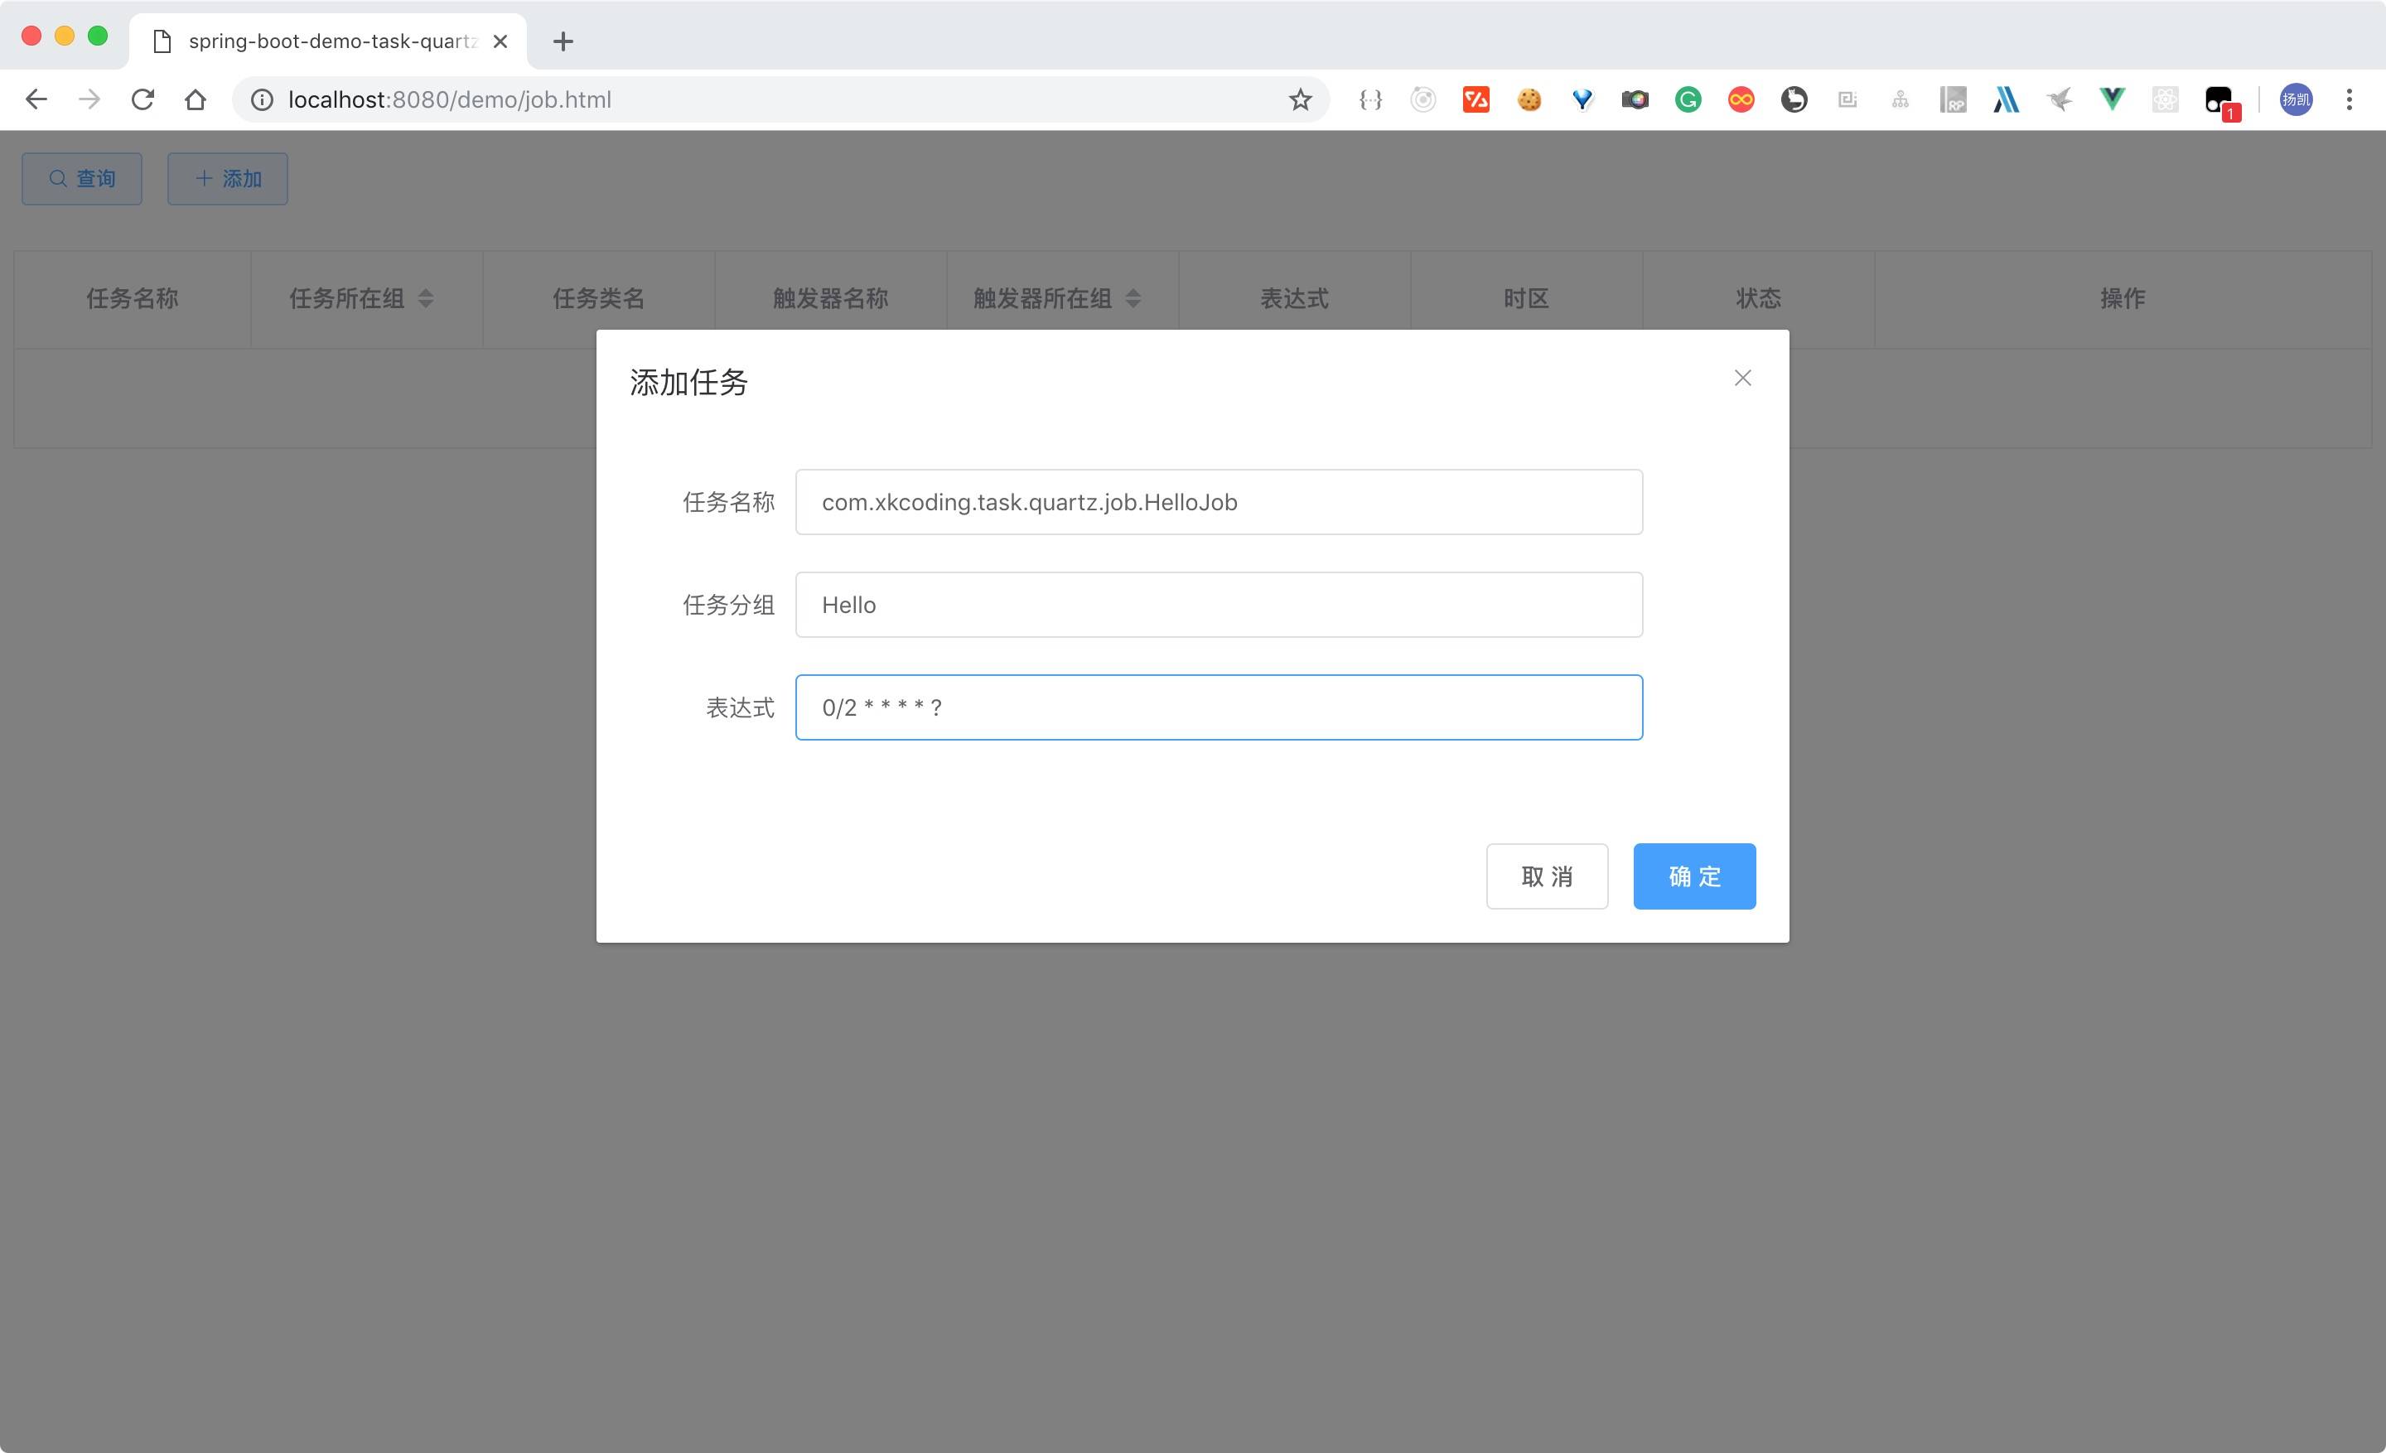Image resolution: width=2386 pixels, height=1453 pixels.
Task: Open a new browser tab
Action: tap(563, 41)
